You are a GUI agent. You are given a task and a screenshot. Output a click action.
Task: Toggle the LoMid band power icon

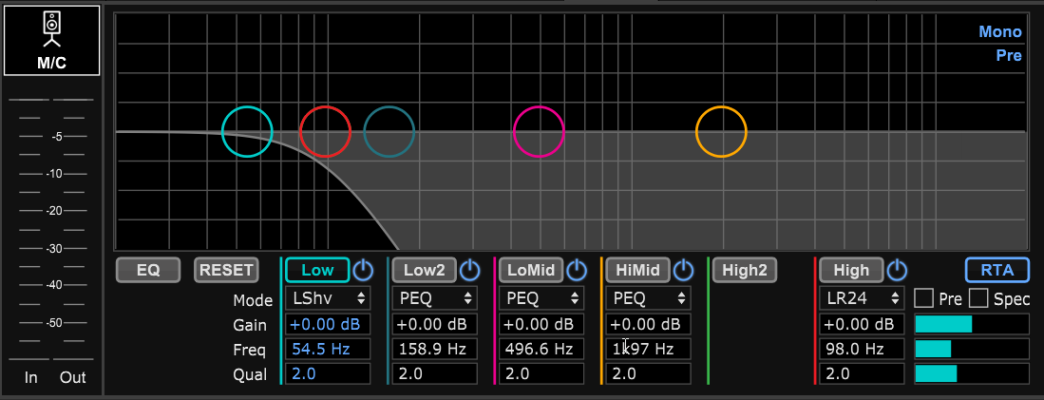577,270
